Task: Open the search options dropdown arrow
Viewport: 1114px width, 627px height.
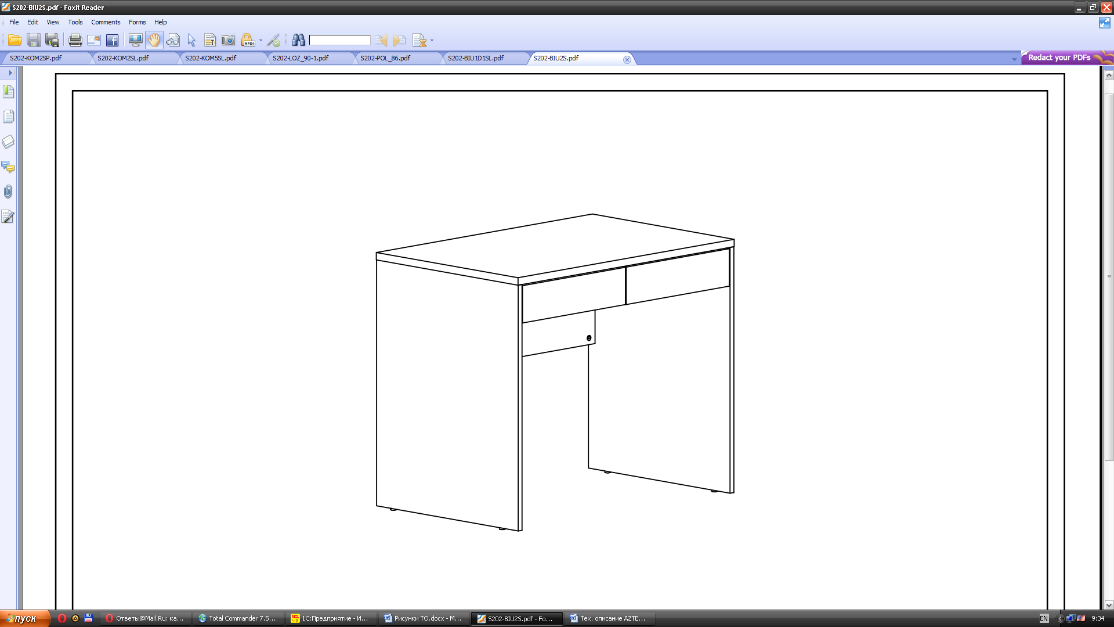Action: pyautogui.click(x=432, y=41)
